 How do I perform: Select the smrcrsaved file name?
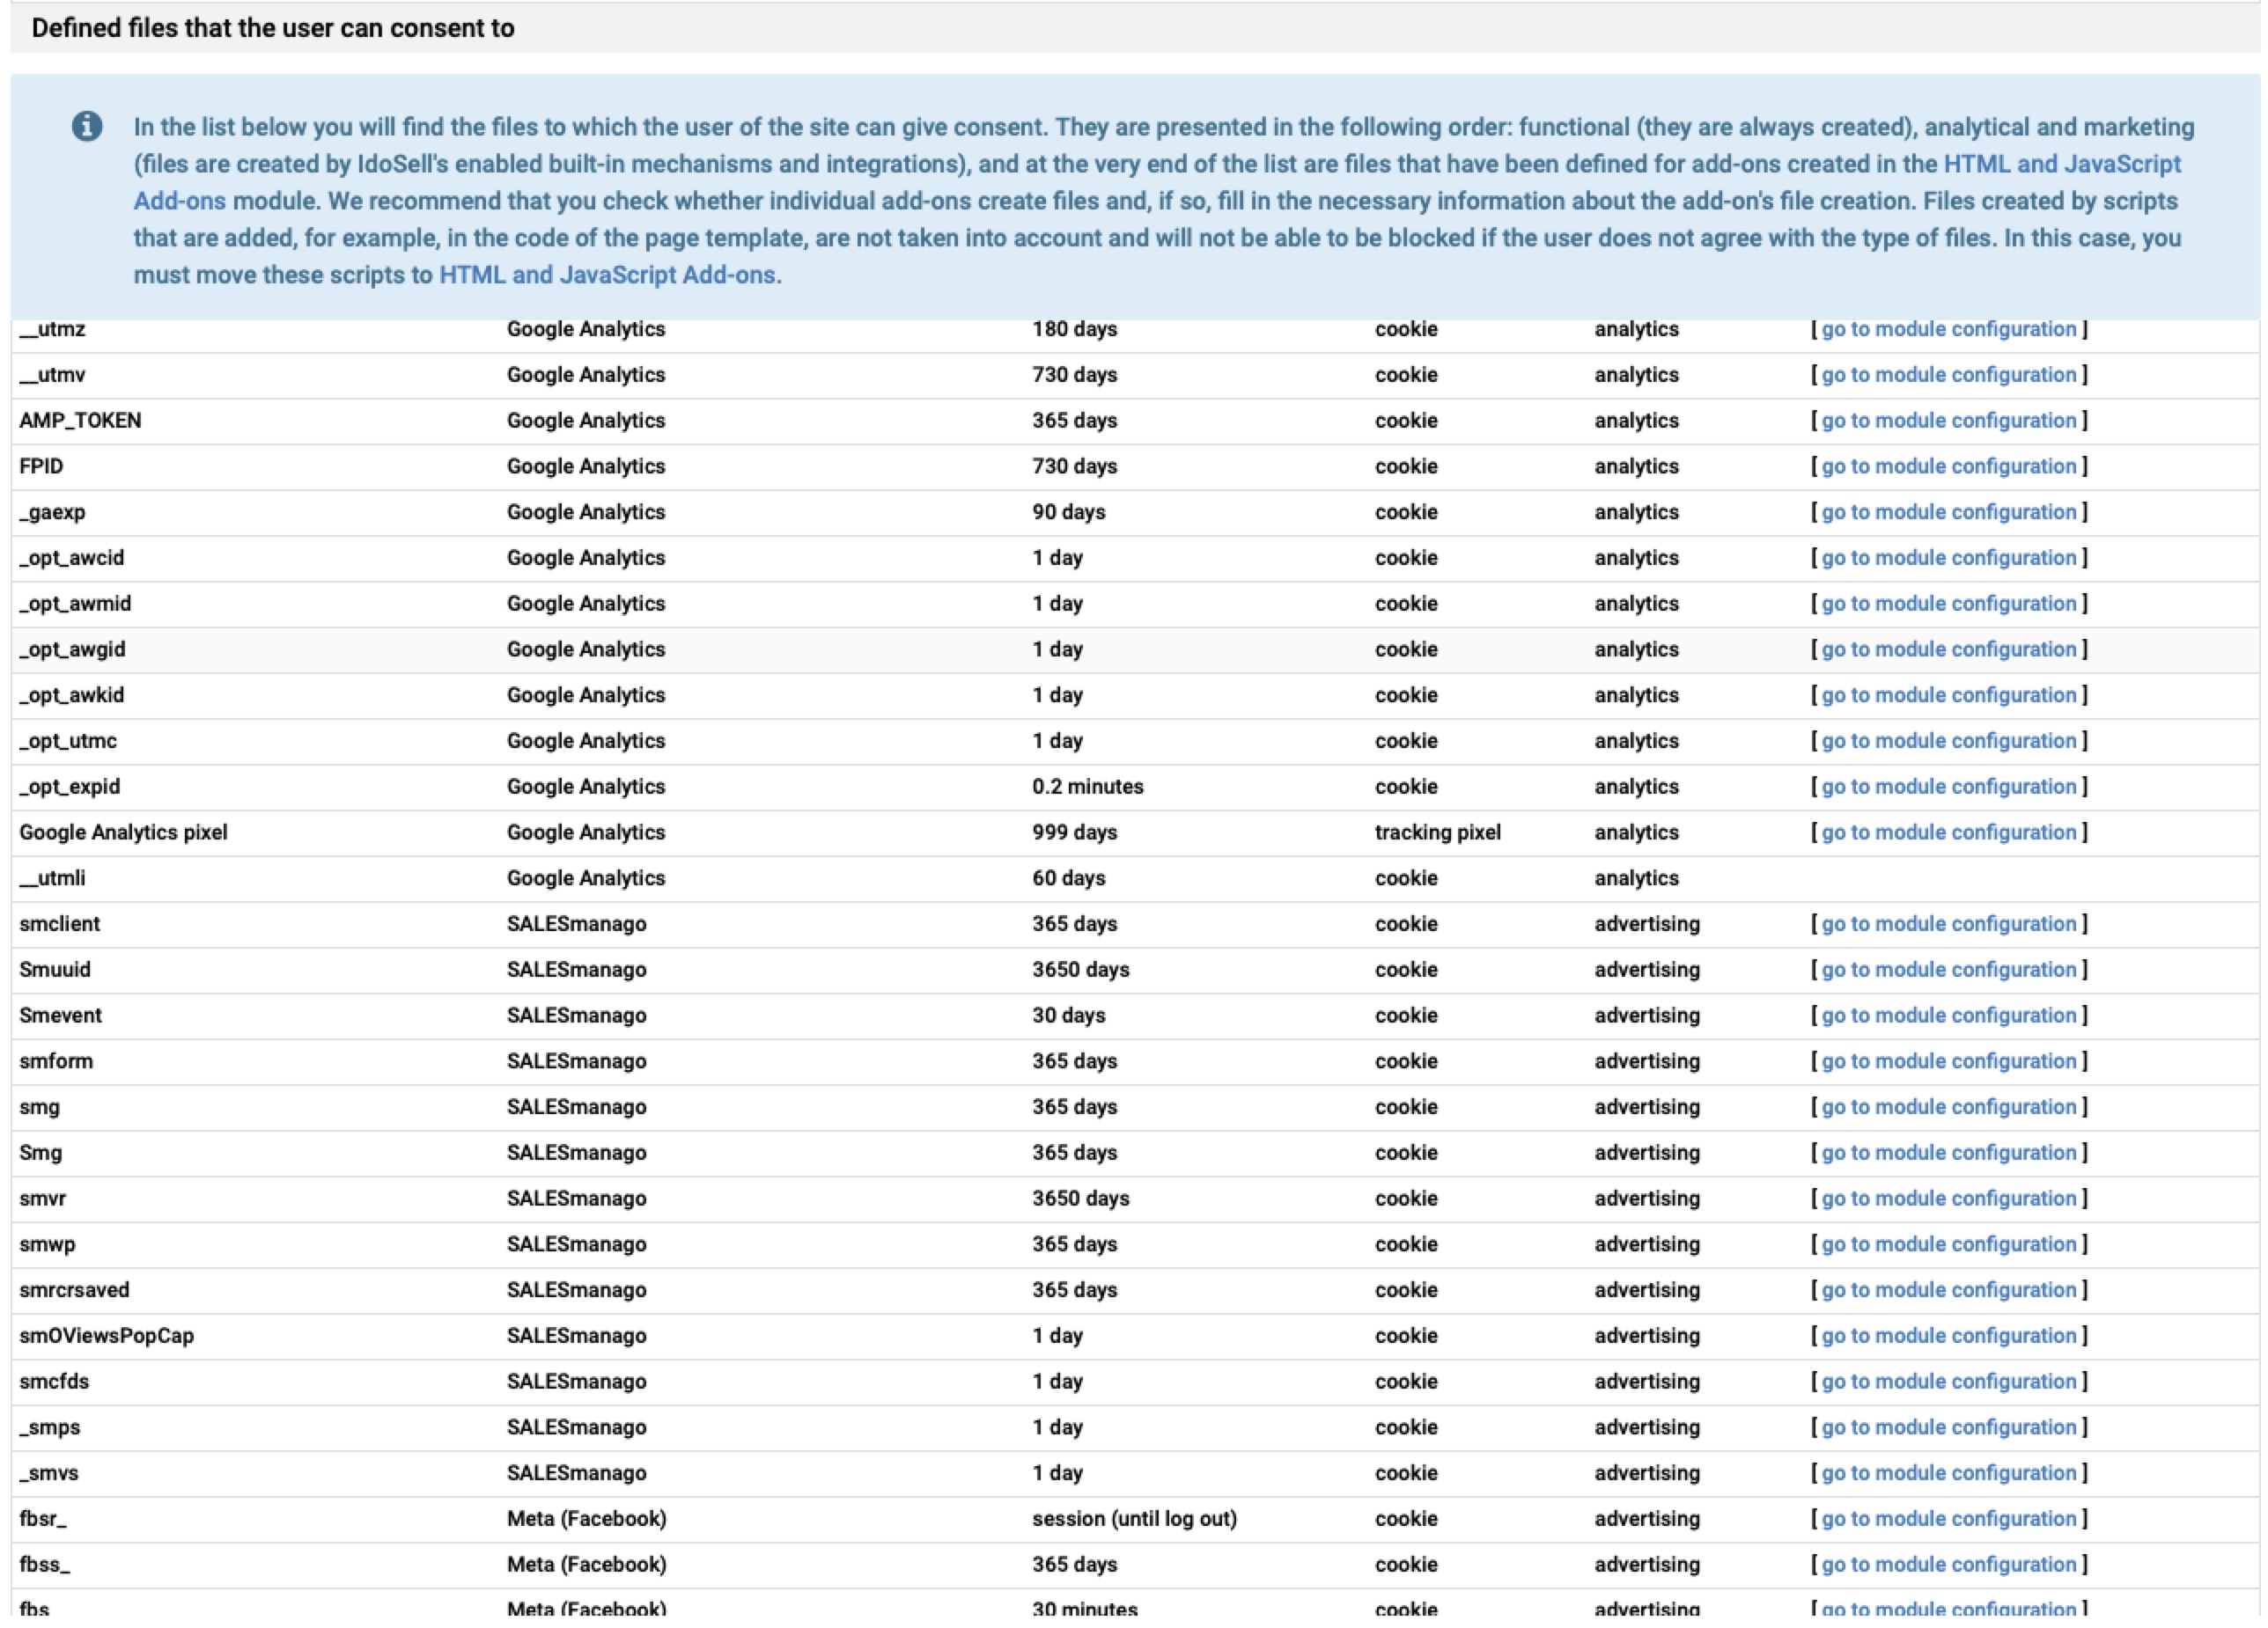[74, 1290]
